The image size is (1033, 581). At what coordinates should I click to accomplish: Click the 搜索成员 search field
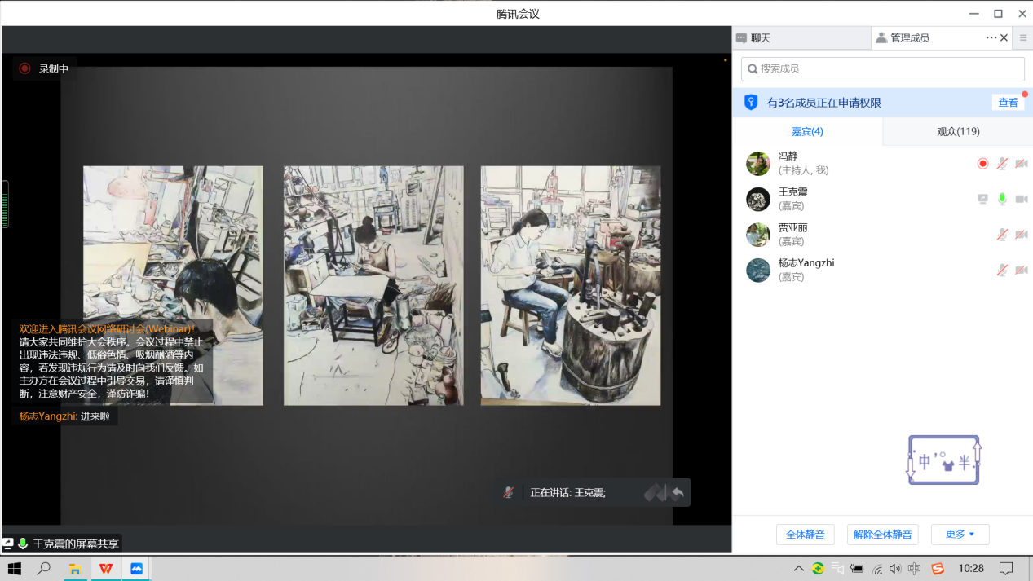[882, 69]
